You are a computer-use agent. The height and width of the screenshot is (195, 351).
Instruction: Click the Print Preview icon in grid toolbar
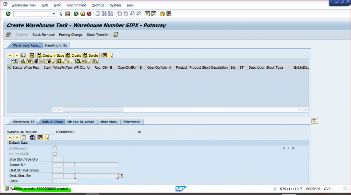pyautogui.click(x=95, y=61)
